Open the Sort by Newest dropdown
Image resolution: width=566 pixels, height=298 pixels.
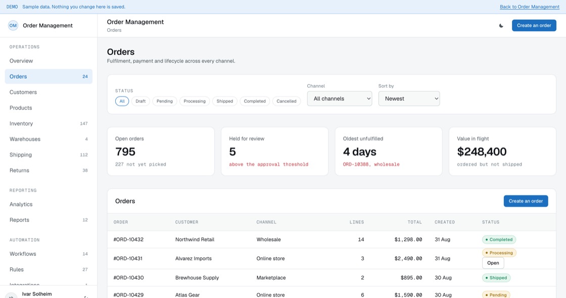point(409,98)
